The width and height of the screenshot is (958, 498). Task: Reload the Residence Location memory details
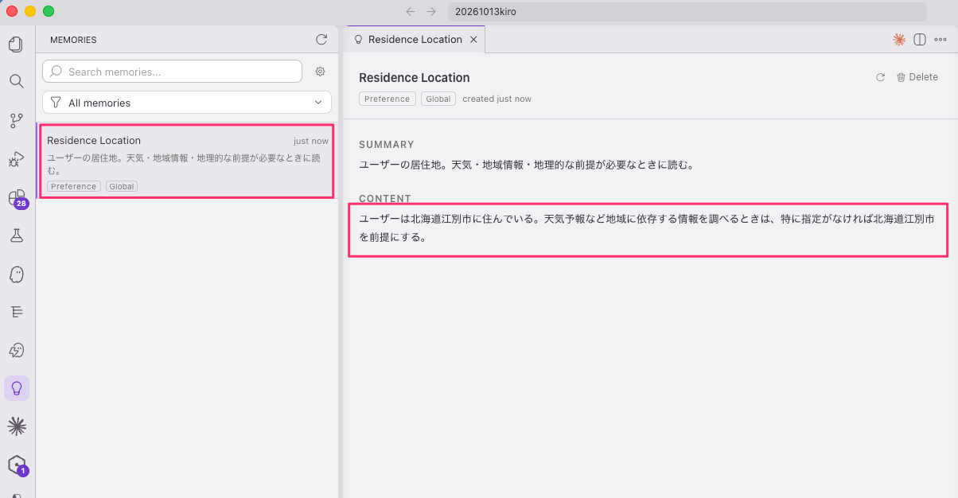click(x=880, y=77)
